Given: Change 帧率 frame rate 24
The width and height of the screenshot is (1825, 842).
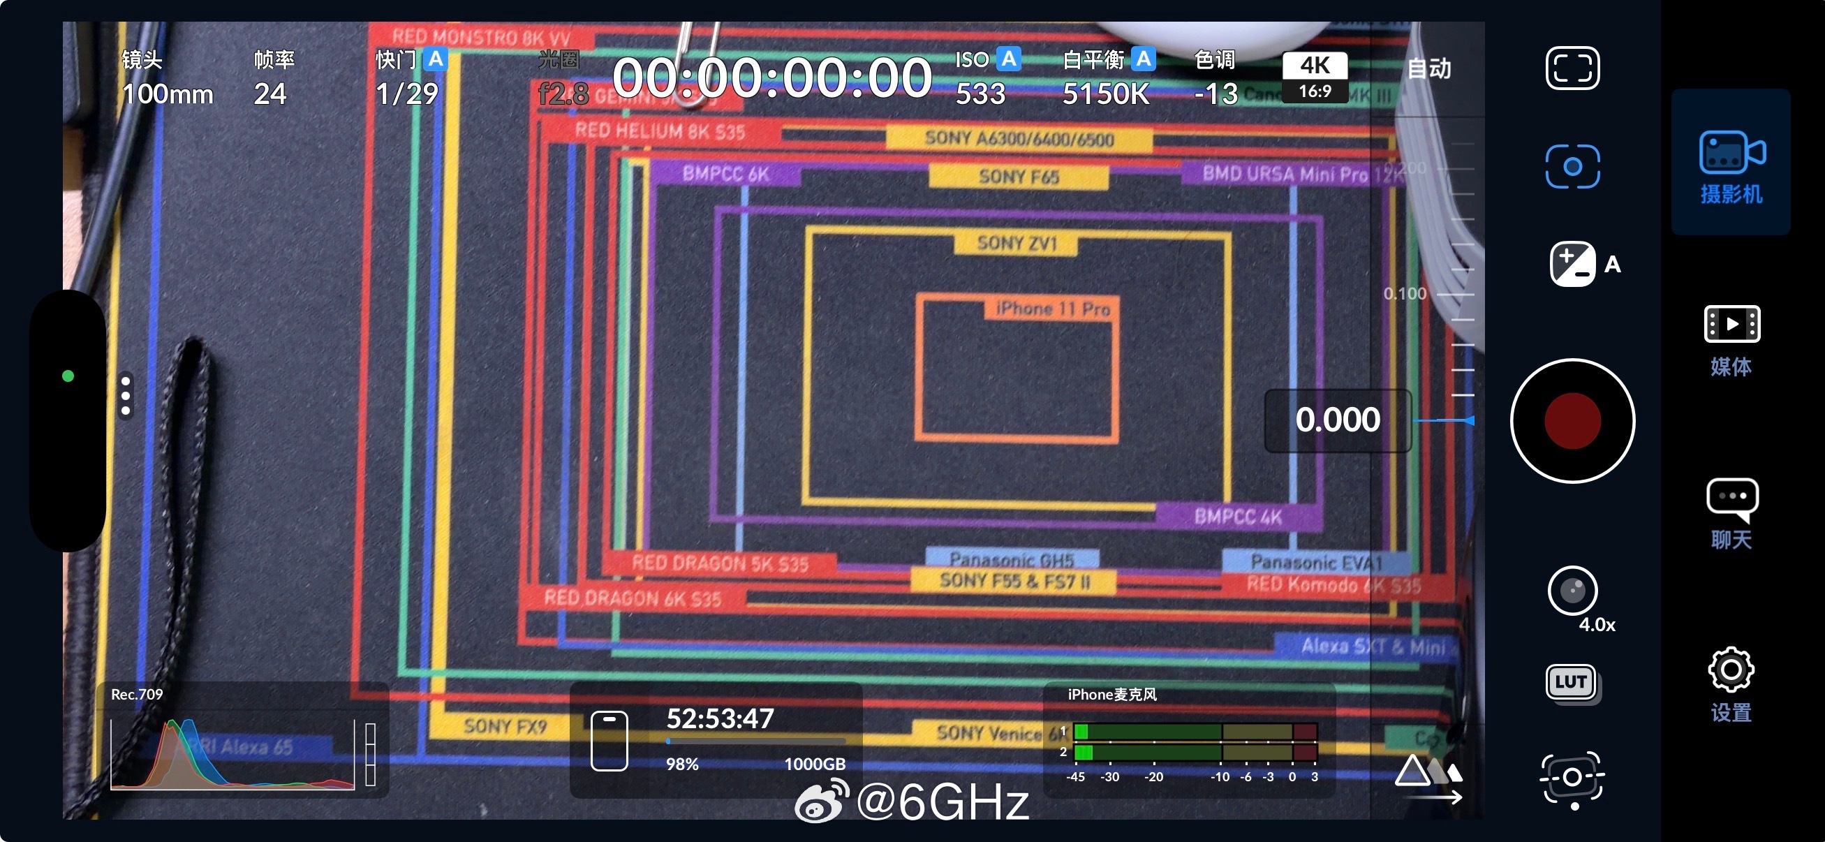Looking at the screenshot, I should 274,78.
